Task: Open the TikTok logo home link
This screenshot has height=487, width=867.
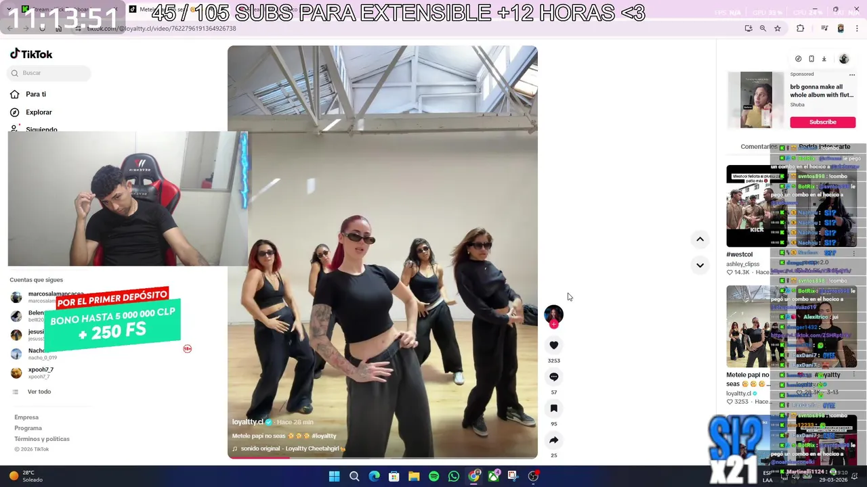Action: tap(31, 54)
